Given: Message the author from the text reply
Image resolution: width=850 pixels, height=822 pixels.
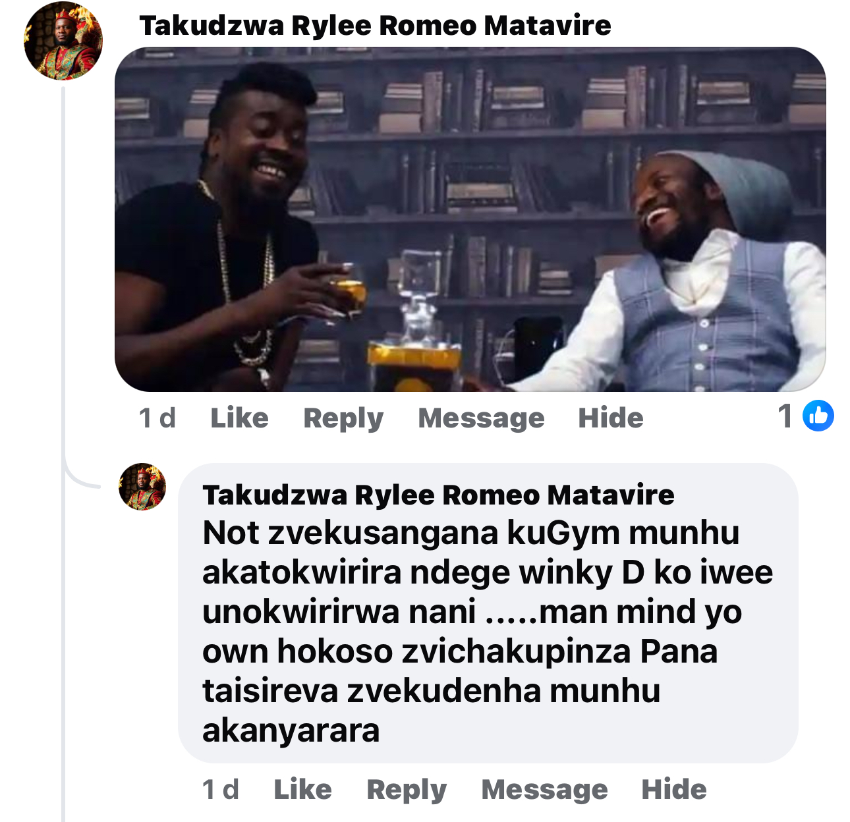Looking at the screenshot, I should click(x=544, y=789).
